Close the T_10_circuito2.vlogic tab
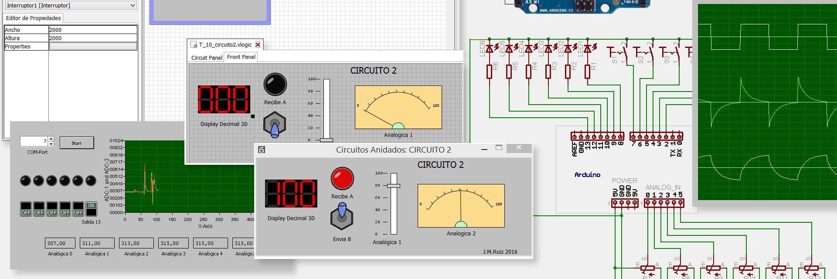The image size is (837, 279). point(258,44)
